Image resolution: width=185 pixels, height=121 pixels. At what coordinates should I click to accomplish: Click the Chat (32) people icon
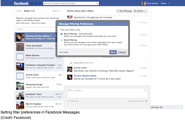coord(153,107)
